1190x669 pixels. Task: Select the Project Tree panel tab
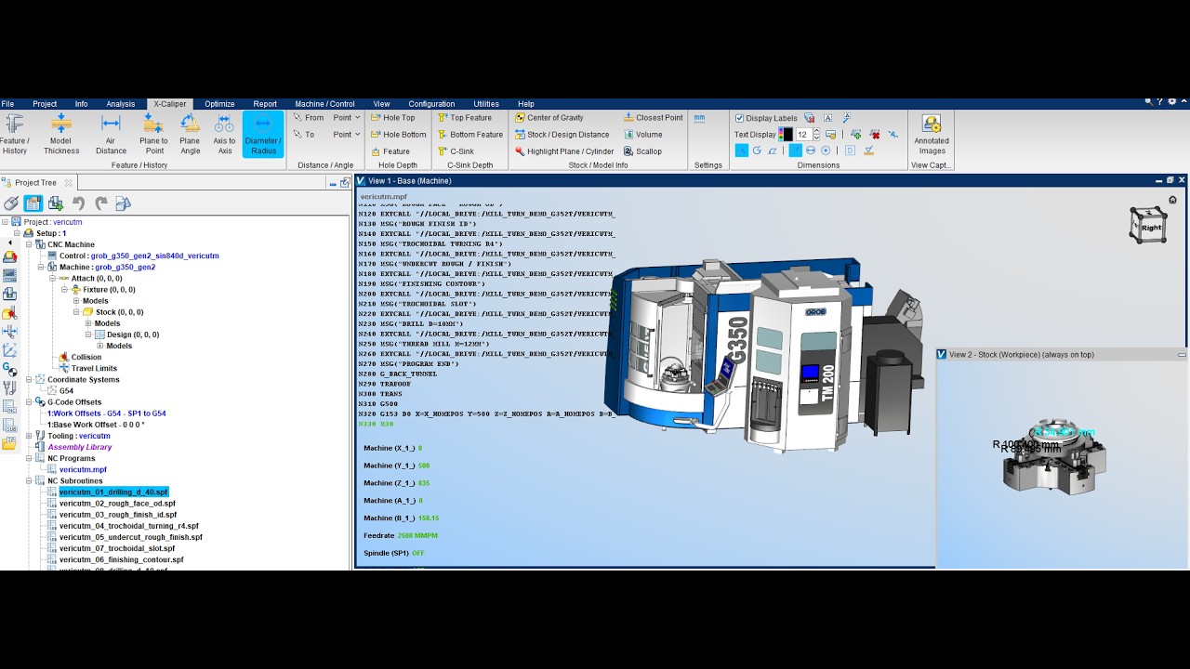click(36, 183)
